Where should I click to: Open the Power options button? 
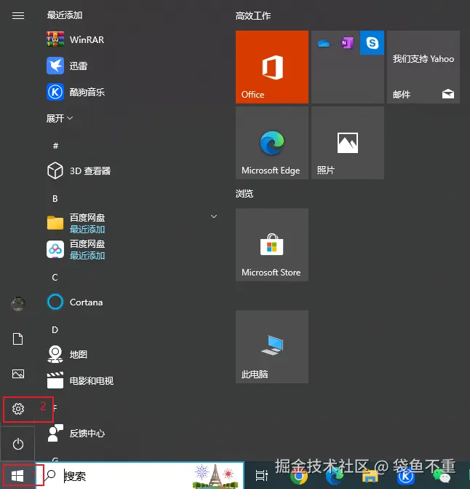[18, 444]
